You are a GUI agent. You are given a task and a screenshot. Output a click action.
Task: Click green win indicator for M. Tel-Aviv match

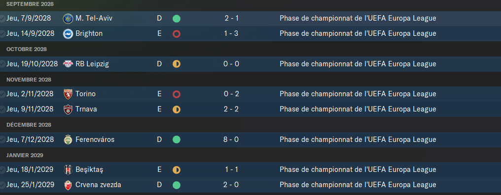[177, 19]
